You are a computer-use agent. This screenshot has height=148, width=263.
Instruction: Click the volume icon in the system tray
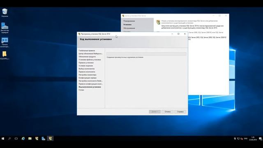(x=242, y=139)
